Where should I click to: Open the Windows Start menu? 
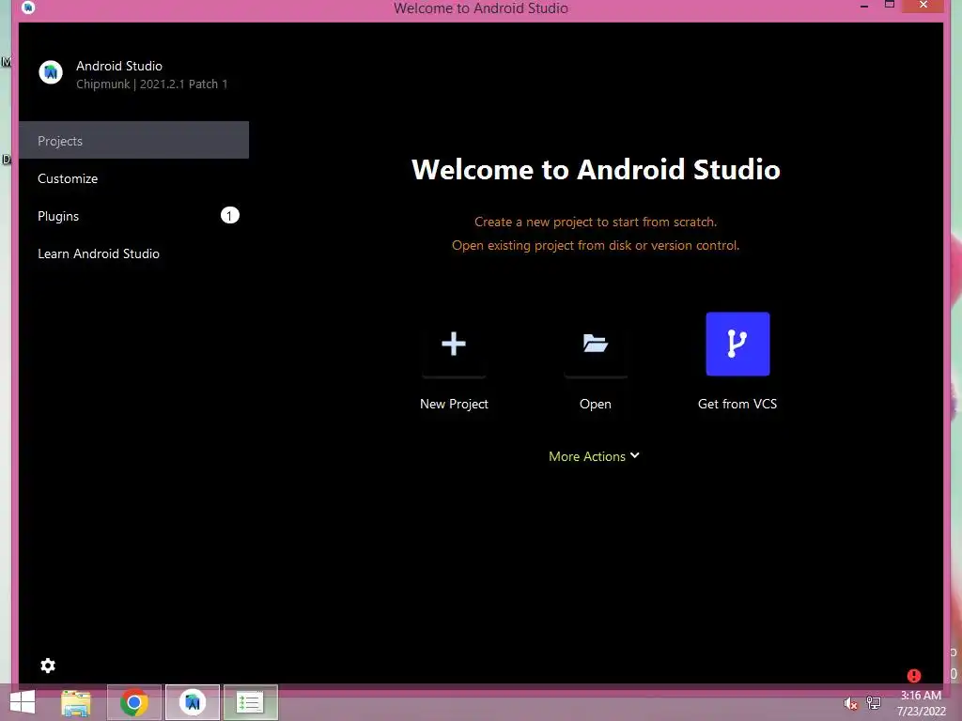(23, 702)
